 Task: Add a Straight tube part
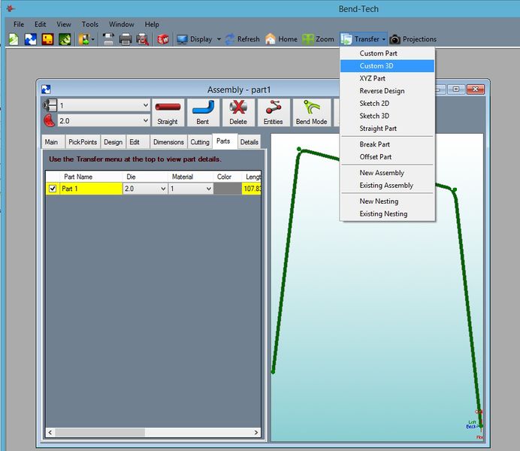168,113
